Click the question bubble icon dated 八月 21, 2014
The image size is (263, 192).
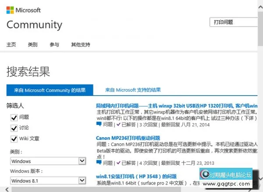click(99, 124)
